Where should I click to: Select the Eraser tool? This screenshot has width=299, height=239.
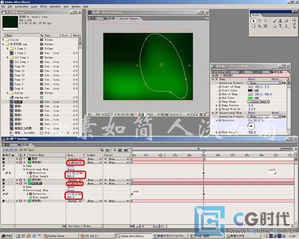click(286, 21)
